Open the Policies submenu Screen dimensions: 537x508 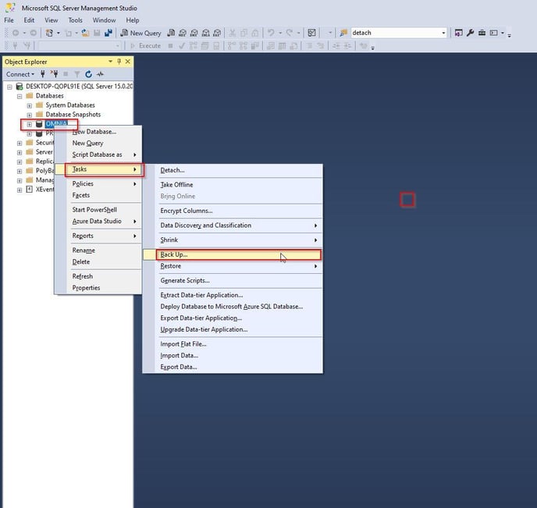pyautogui.click(x=98, y=184)
